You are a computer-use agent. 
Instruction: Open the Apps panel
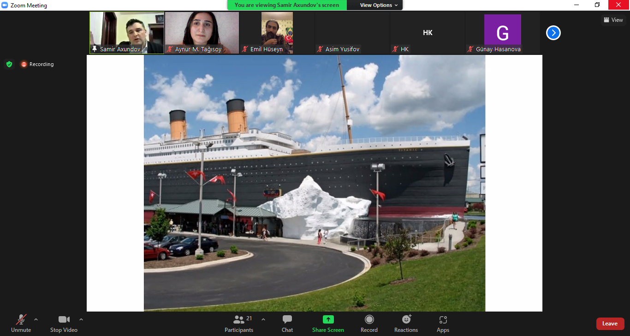443,323
